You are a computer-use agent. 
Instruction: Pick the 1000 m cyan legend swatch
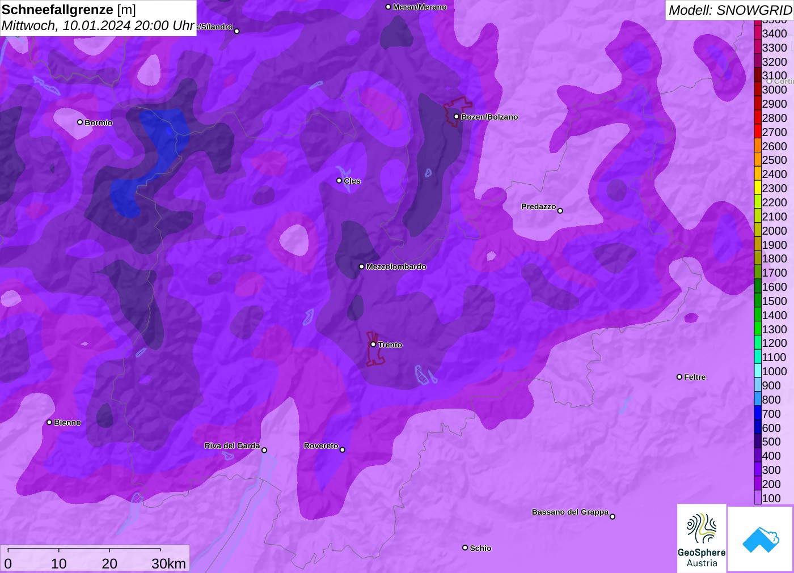point(758,371)
